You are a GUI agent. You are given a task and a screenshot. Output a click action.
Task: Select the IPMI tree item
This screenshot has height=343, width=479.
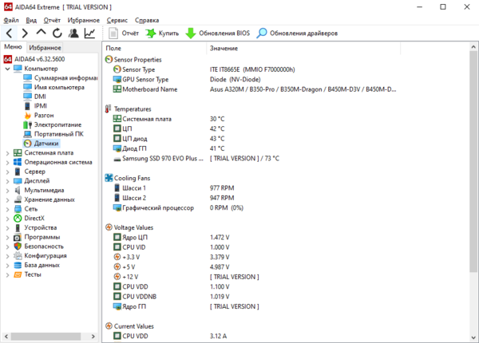point(41,106)
